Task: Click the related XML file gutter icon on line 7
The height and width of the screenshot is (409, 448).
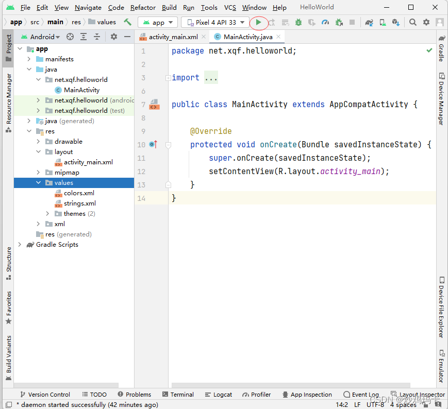Action: pos(154,105)
